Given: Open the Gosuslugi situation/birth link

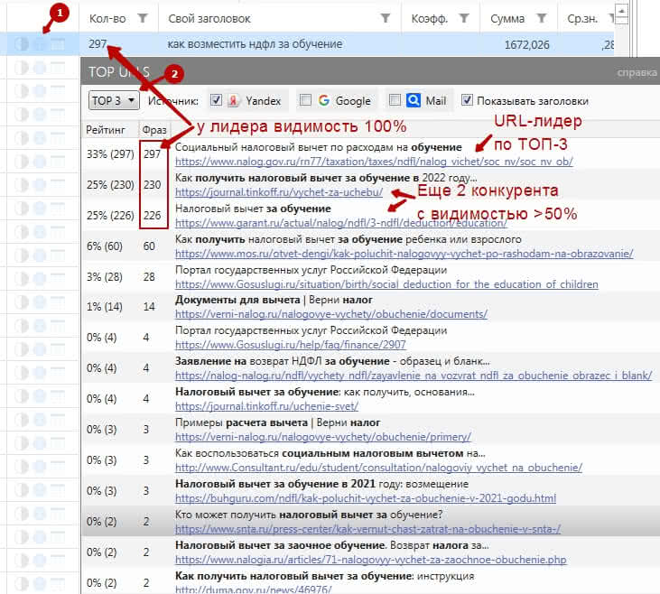Looking at the screenshot, I should (386, 284).
